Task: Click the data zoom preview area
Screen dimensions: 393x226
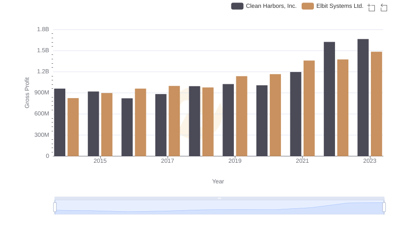Action: point(219,207)
